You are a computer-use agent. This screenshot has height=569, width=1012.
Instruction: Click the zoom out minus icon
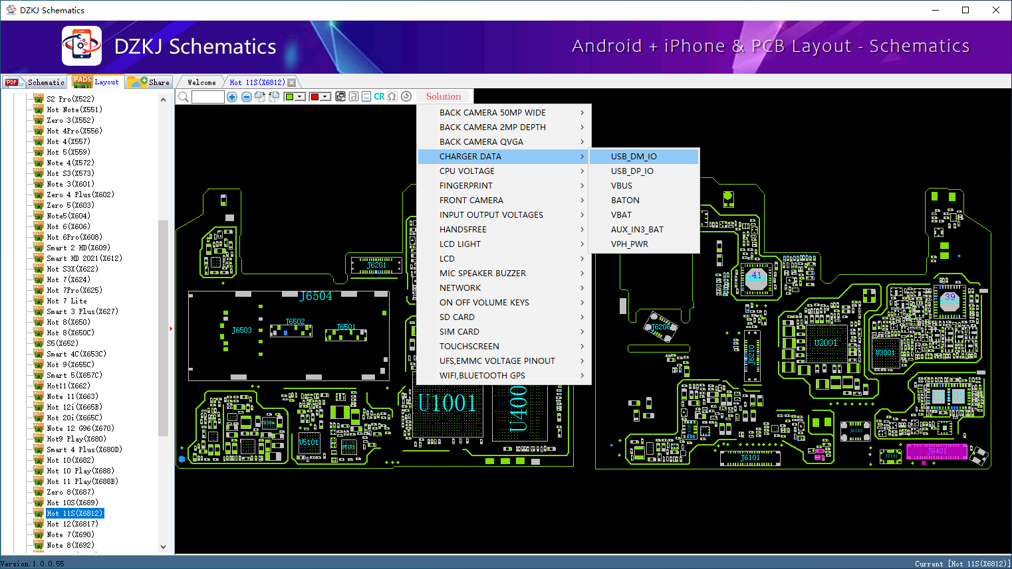[246, 97]
